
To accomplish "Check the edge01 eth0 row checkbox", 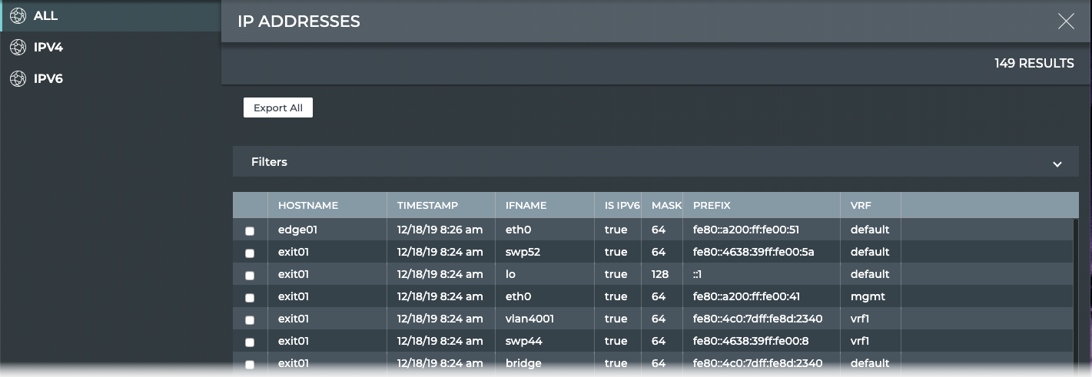I will pos(250,231).
